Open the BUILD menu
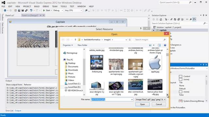This screenshot has width=209, height=117. tap(37, 6)
